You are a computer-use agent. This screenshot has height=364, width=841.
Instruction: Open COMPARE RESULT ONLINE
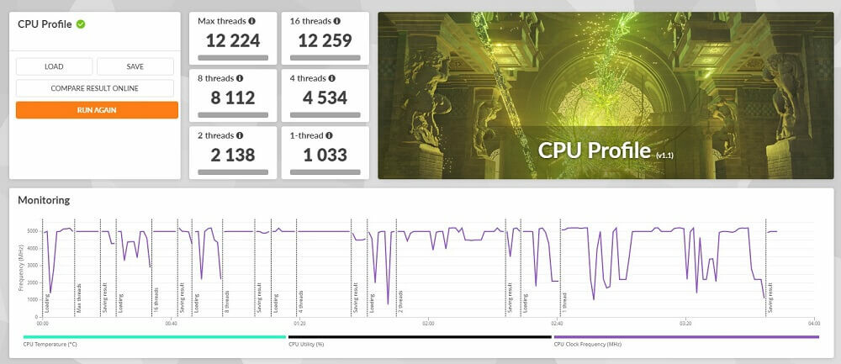click(x=94, y=88)
